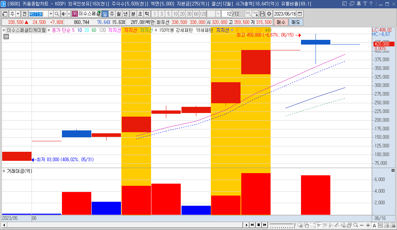Open the chart settings gear icon
The width and height of the screenshot is (397, 230).
tap(269, 14)
